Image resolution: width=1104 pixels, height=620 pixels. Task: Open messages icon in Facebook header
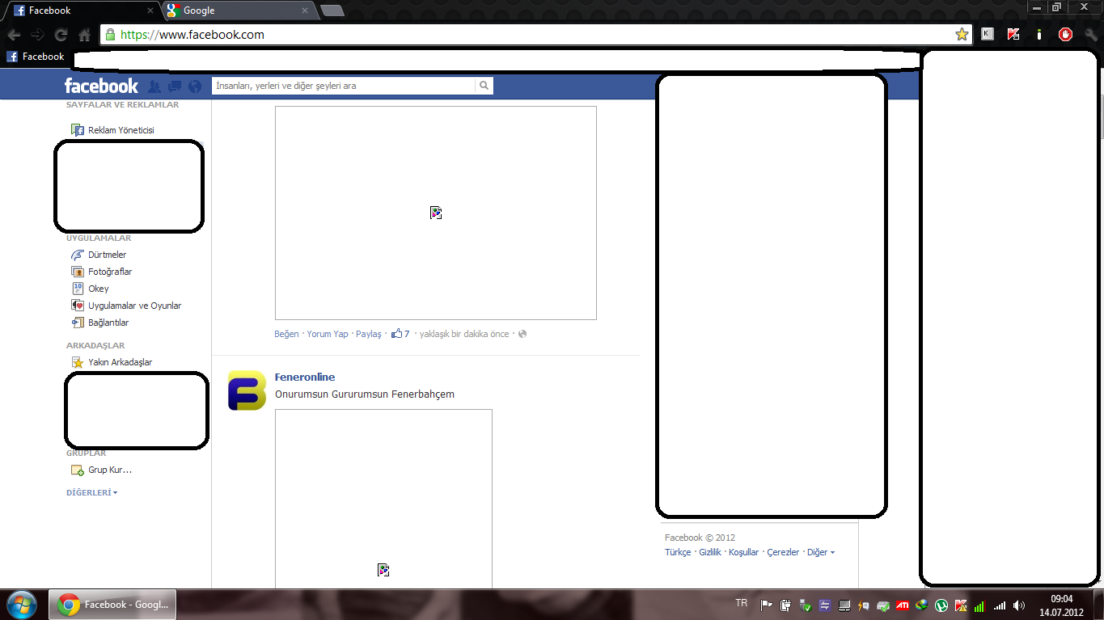pos(175,86)
